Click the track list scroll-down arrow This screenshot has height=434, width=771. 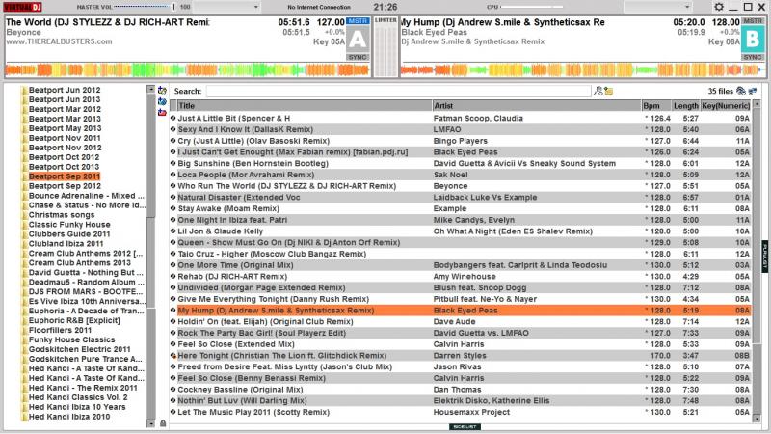point(757,418)
